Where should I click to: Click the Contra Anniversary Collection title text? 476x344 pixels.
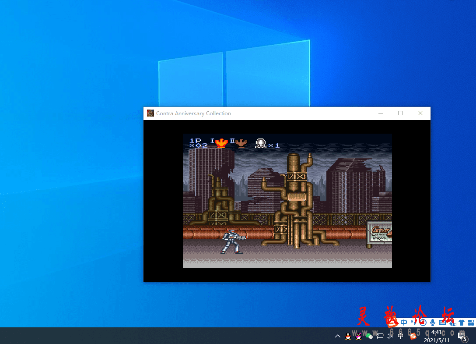193,113
